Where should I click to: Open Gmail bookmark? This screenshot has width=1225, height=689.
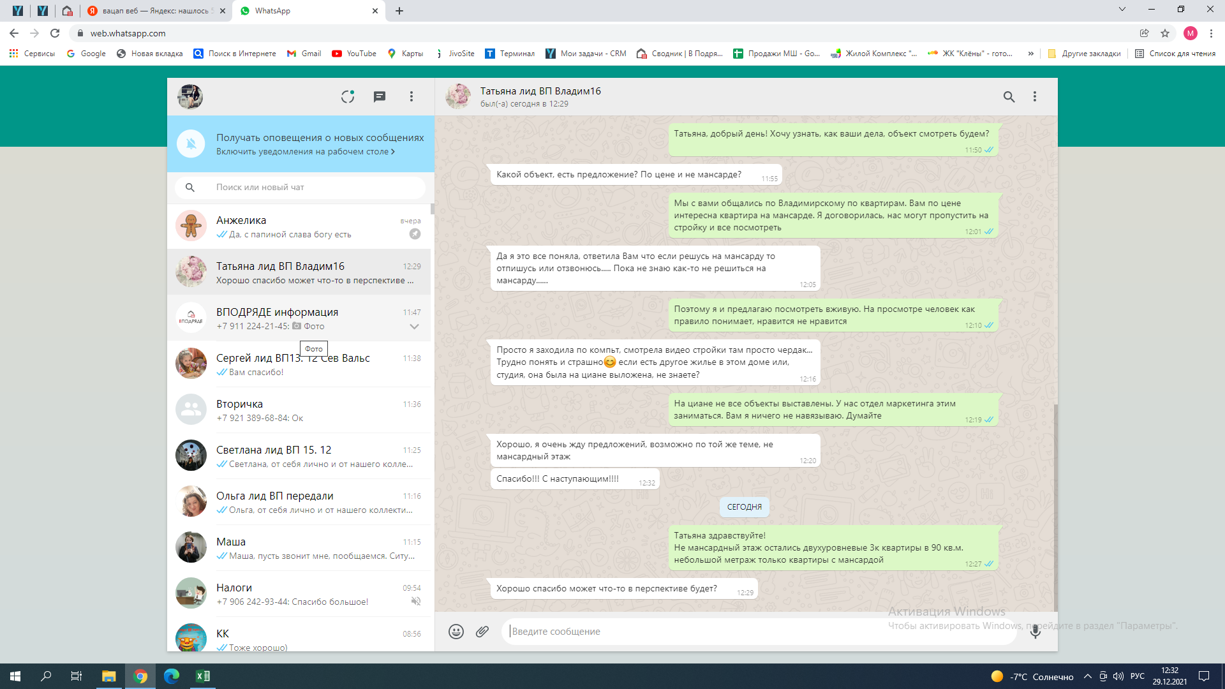tap(304, 54)
